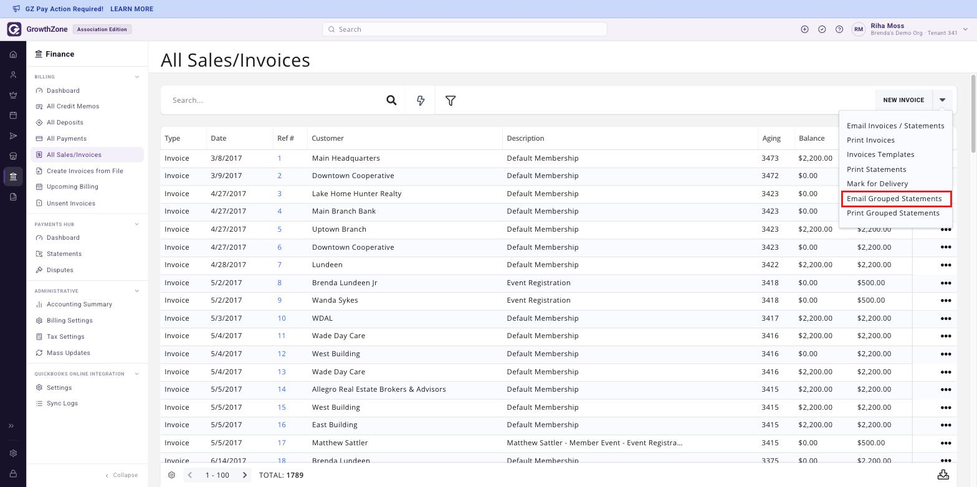Open the calendar events icon in left rail
977x487 pixels.
pos(13,115)
